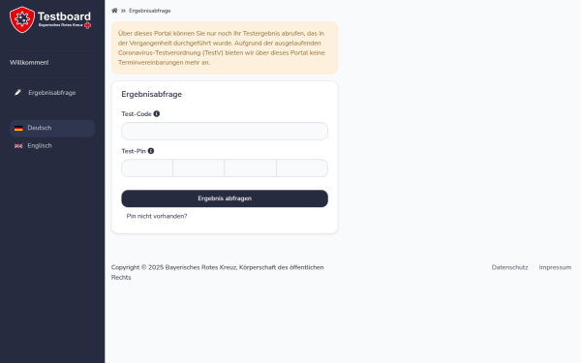Focus the Test-Code input field
Screen dimensions: 581x363
point(225,131)
